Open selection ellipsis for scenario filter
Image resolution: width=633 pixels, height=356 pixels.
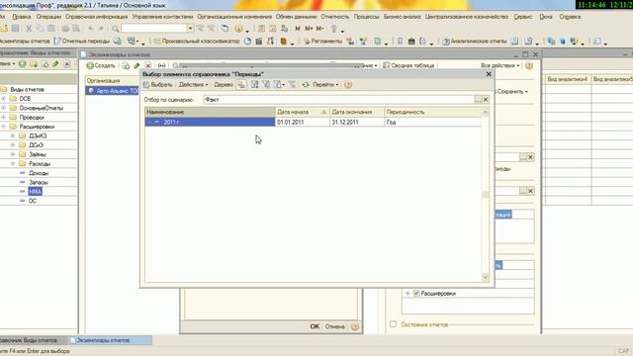click(478, 100)
